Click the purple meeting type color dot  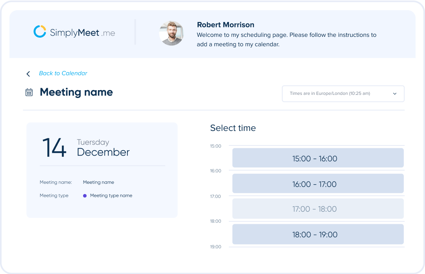coord(85,196)
